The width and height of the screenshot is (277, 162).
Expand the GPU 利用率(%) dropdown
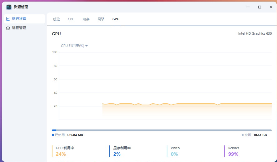[x=74, y=46]
